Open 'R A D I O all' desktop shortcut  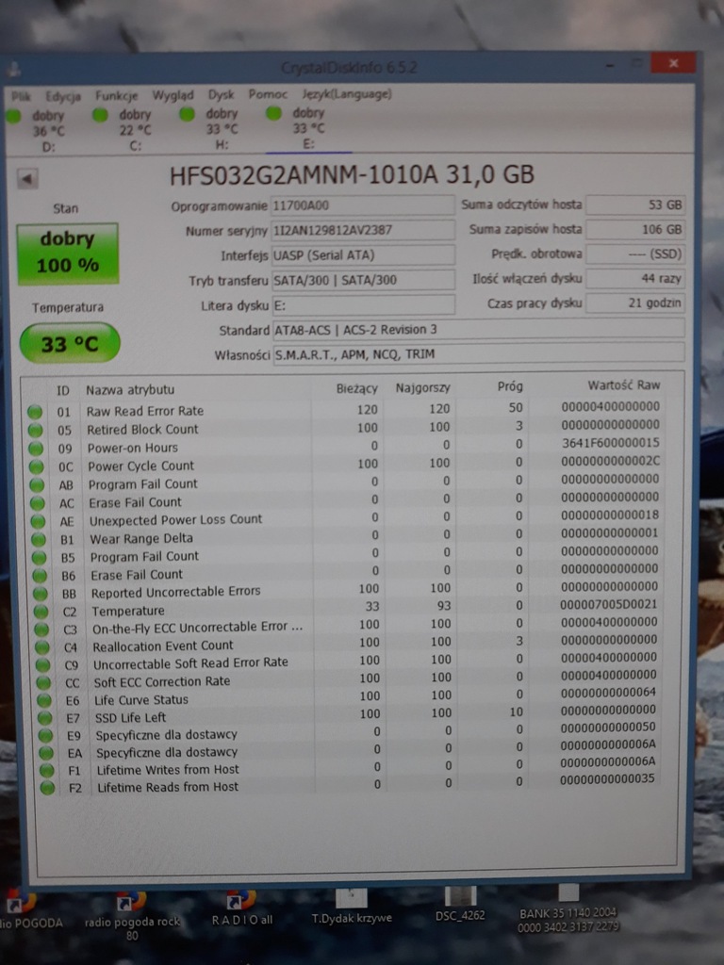pyautogui.click(x=242, y=908)
